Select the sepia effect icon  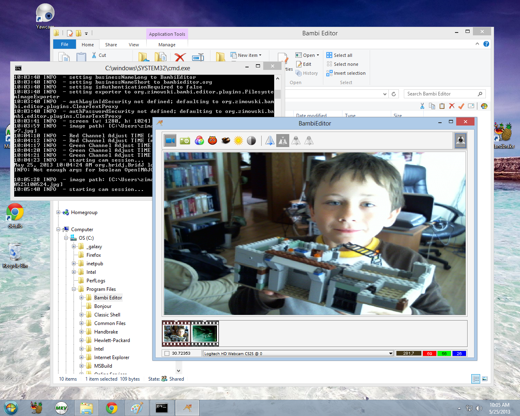(226, 140)
